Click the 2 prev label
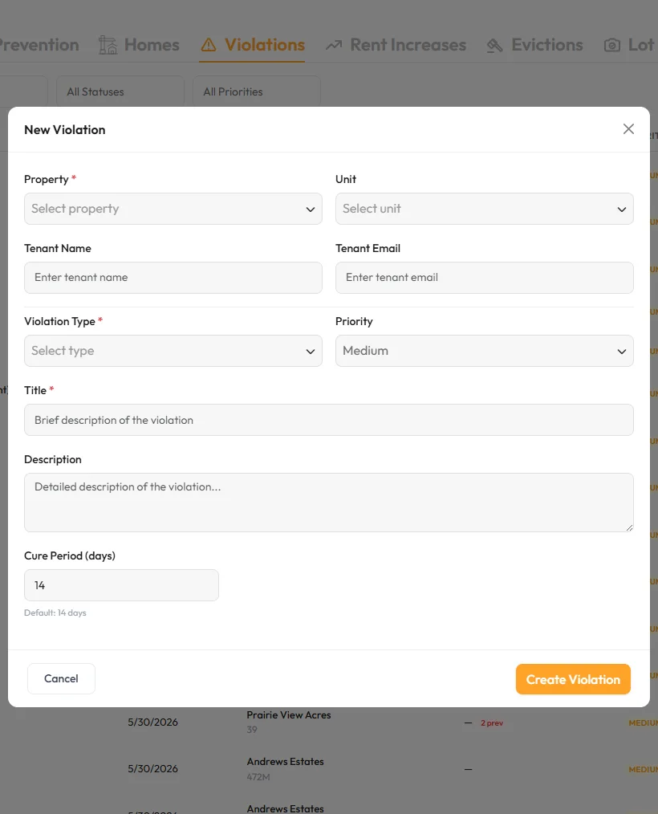658x814 pixels. coord(491,722)
